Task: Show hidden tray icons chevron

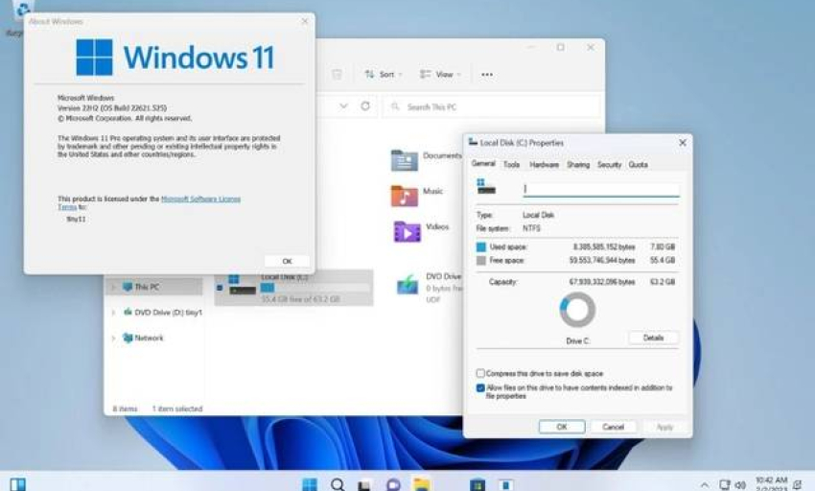Action: [705, 484]
